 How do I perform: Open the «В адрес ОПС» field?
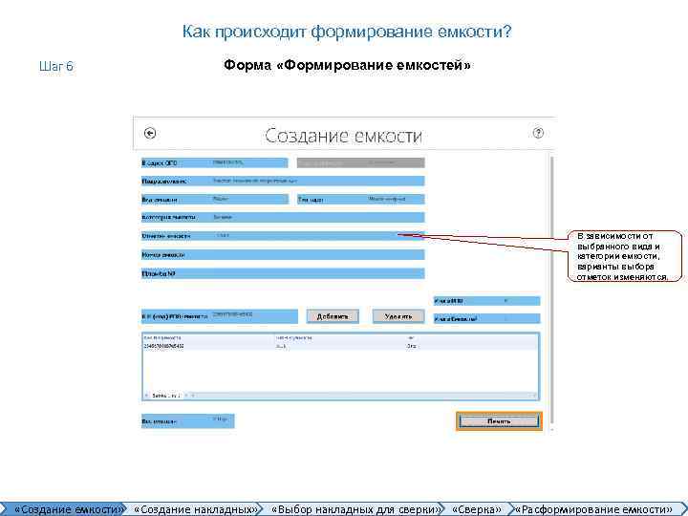215,162
